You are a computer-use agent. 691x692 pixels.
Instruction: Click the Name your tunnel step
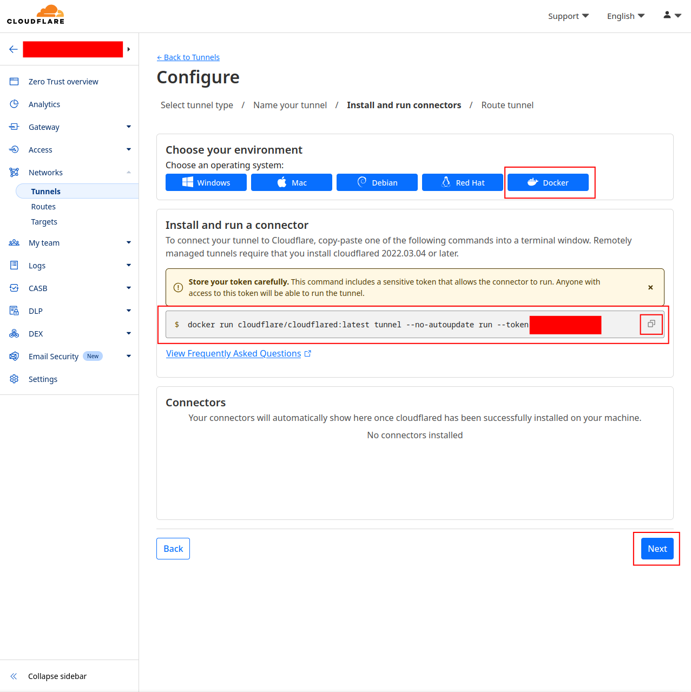(x=290, y=105)
